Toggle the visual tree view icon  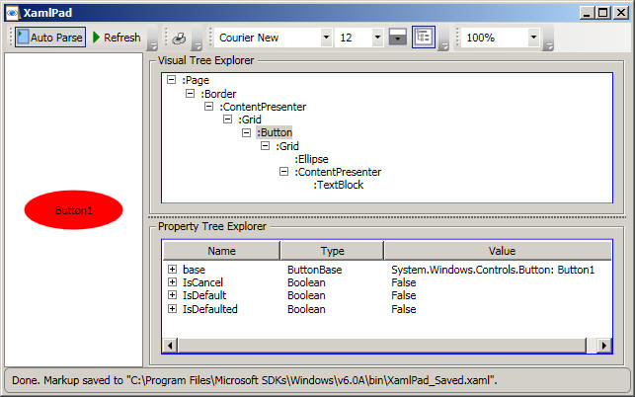coord(424,38)
